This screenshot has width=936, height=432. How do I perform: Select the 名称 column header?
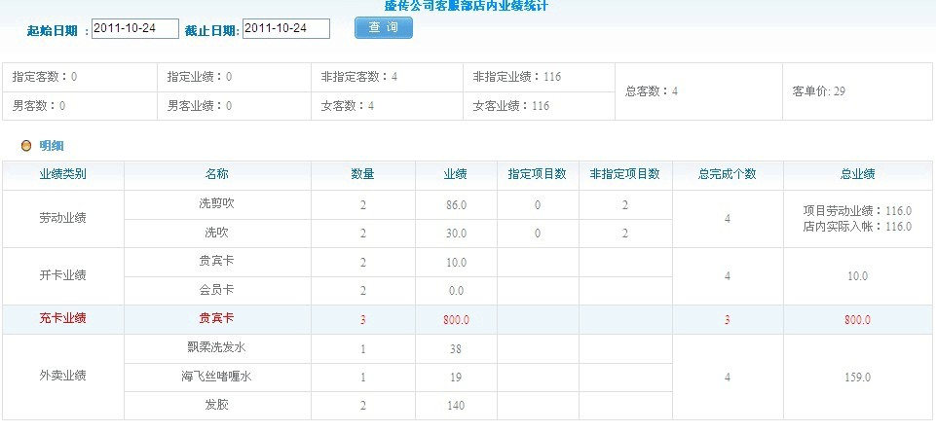pyautogui.click(x=216, y=174)
